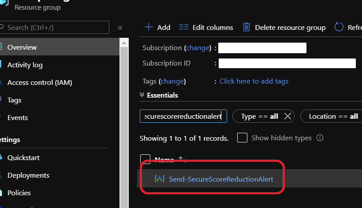The width and height of the screenshot is (362, 208).
Task: Open Policies in the Settings section
Action: (19, 193)
